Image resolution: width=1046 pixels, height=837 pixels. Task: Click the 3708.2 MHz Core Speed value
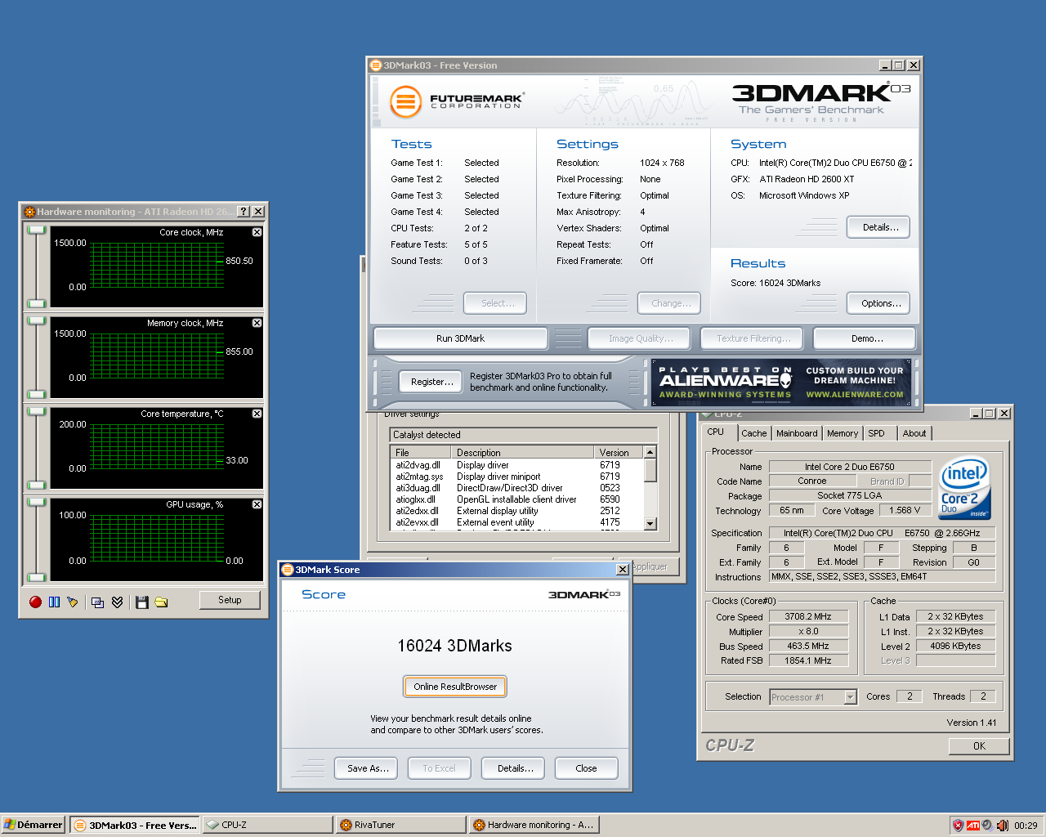click(x=808, y=617)
